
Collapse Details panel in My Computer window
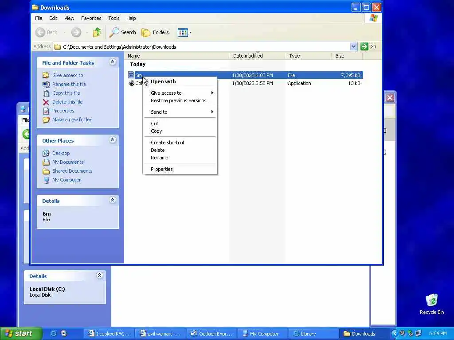(99, 275)
